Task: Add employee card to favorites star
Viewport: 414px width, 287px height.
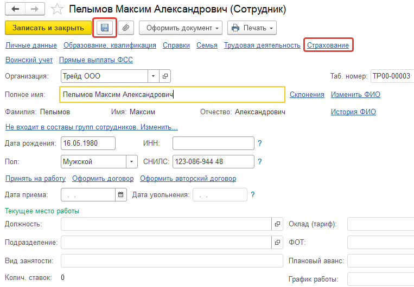Action: 57,9
